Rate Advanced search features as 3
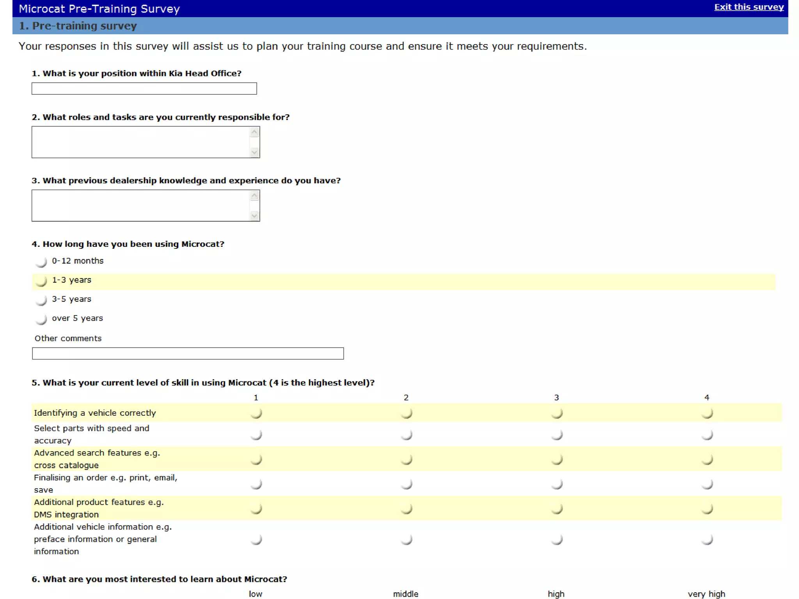799x599 pixels. (557, 459)
